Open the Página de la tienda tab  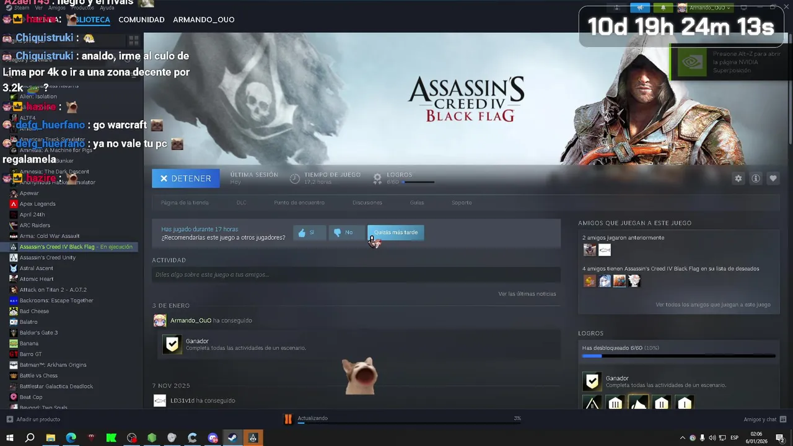(185, 203)
